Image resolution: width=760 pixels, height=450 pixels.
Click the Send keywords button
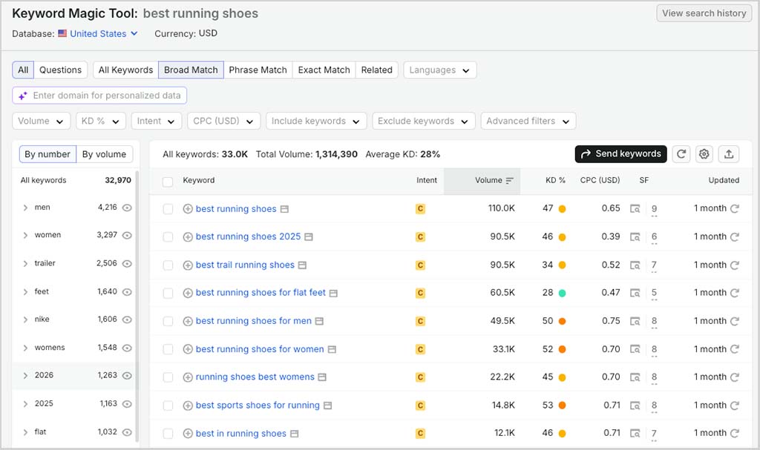[x=621, y=154]
